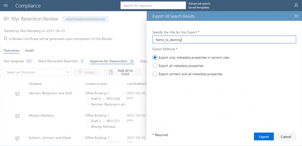The height and width of the screenshot is (146, 302).
Task: Expand Shelf 3 breadcrumb chevron
Action: coord(88,121)
